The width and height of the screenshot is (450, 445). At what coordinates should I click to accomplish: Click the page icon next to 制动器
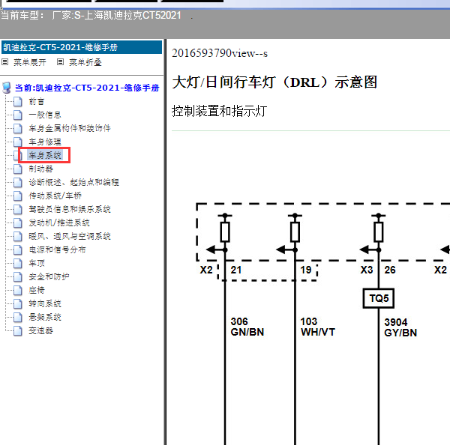click(18, 169)
